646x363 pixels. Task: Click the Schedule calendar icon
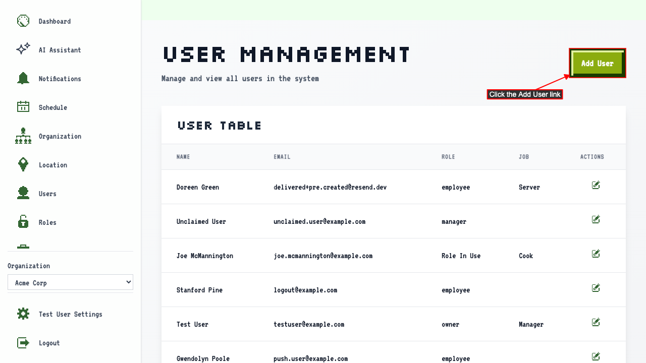(x=23, y=107)
